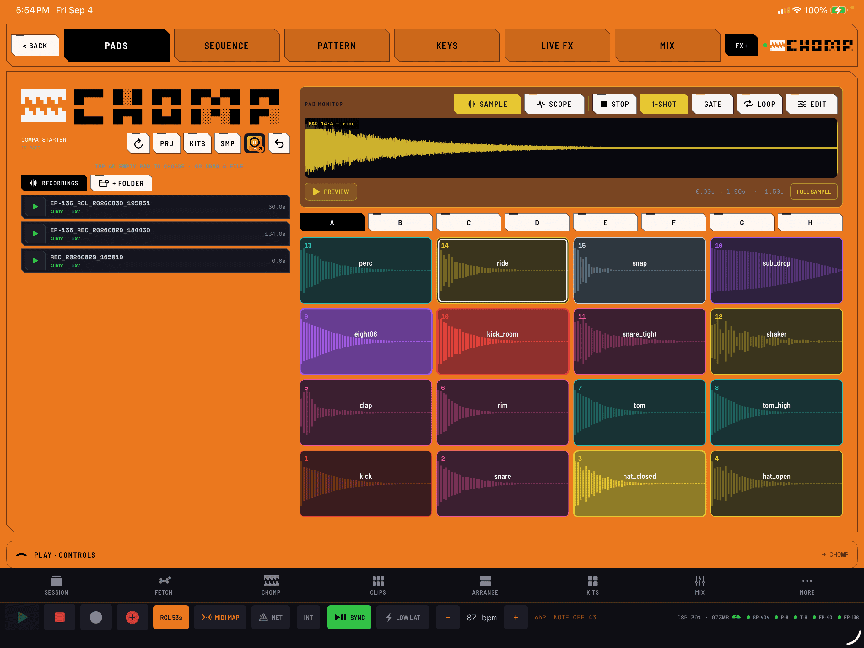Open the MIDI MAP button
This screenshot has width=864, height=648.
220,618
